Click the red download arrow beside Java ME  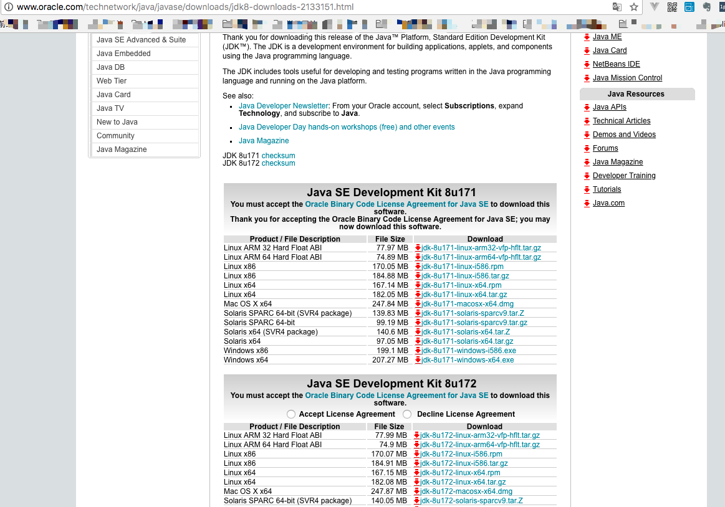587,37
